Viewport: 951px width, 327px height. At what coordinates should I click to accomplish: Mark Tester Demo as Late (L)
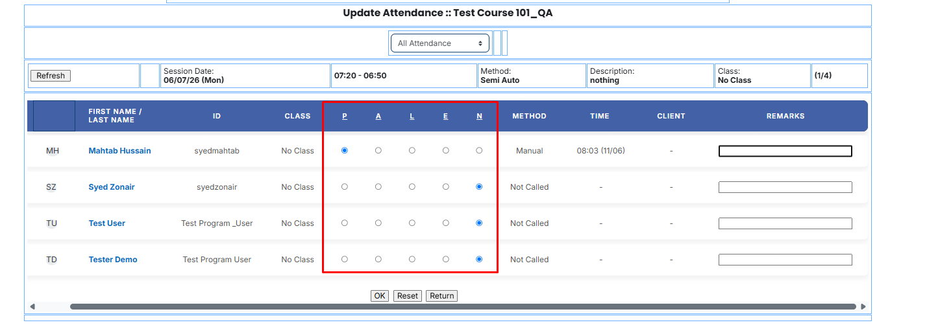click(412, 259)
